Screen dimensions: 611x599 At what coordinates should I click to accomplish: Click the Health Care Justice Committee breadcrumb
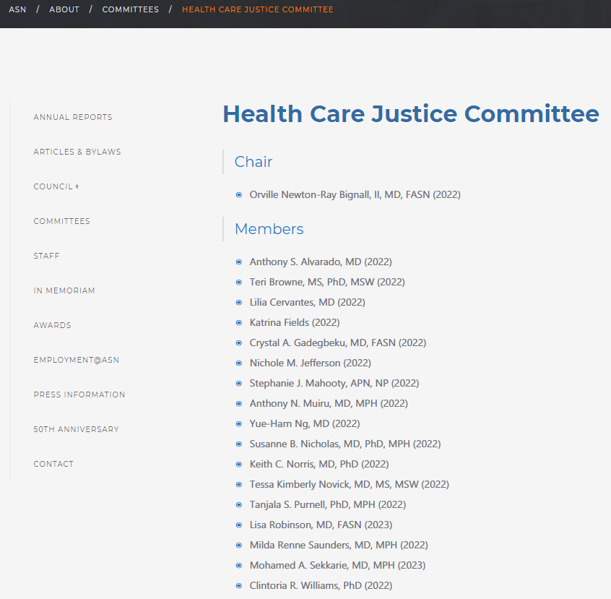point(258,9)
